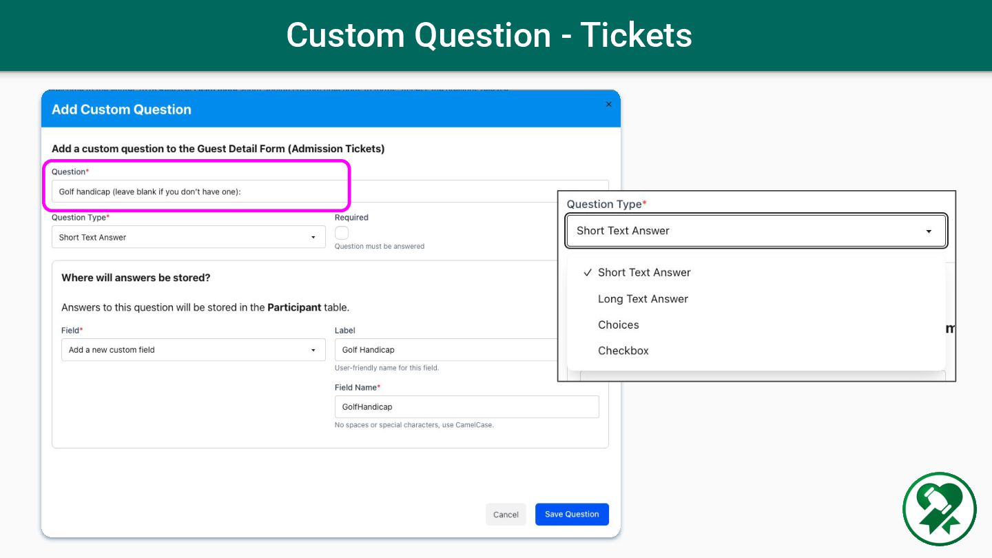Focus the Field Name input GolfHandicap
The height and width of the screenshot is (558, 992).
[x=466, y=407]
